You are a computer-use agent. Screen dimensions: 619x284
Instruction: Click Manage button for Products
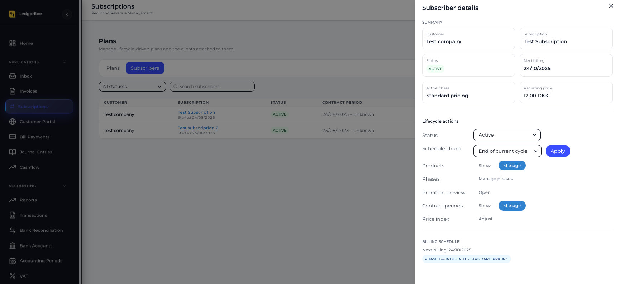tap(512, 166)
